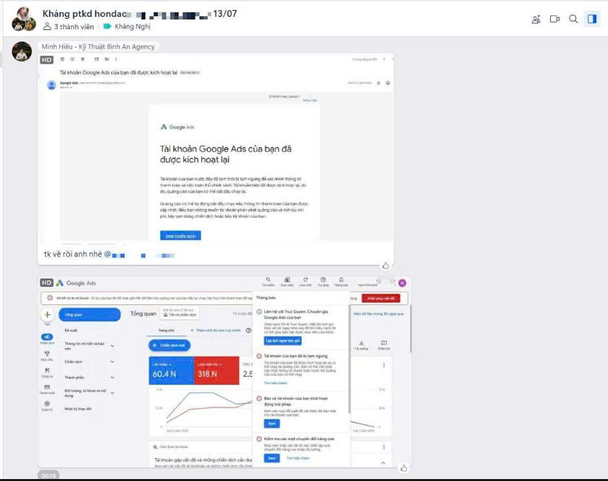Click the emoji reaction icon in the Gmail screenshot
Image resolution: width=608 pixels, height=481 pixels.
388,83
